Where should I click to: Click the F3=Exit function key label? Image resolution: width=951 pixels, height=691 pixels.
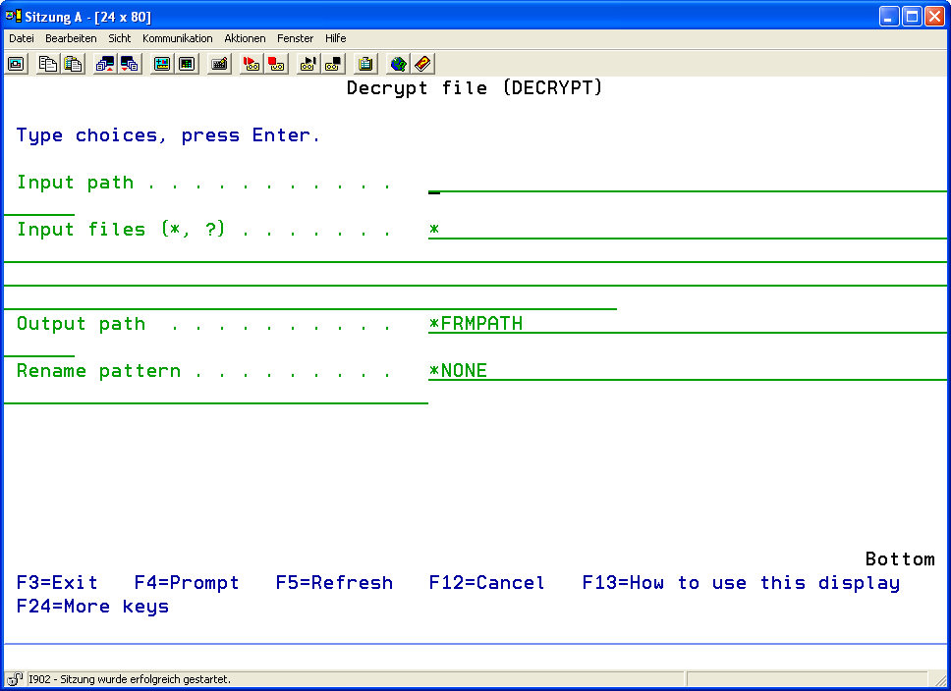[x=57, y=583]
